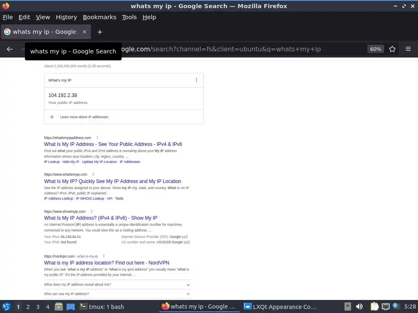Screen dimensions: 418x313
Task: Open the Help menu
Action: (149, 17)
